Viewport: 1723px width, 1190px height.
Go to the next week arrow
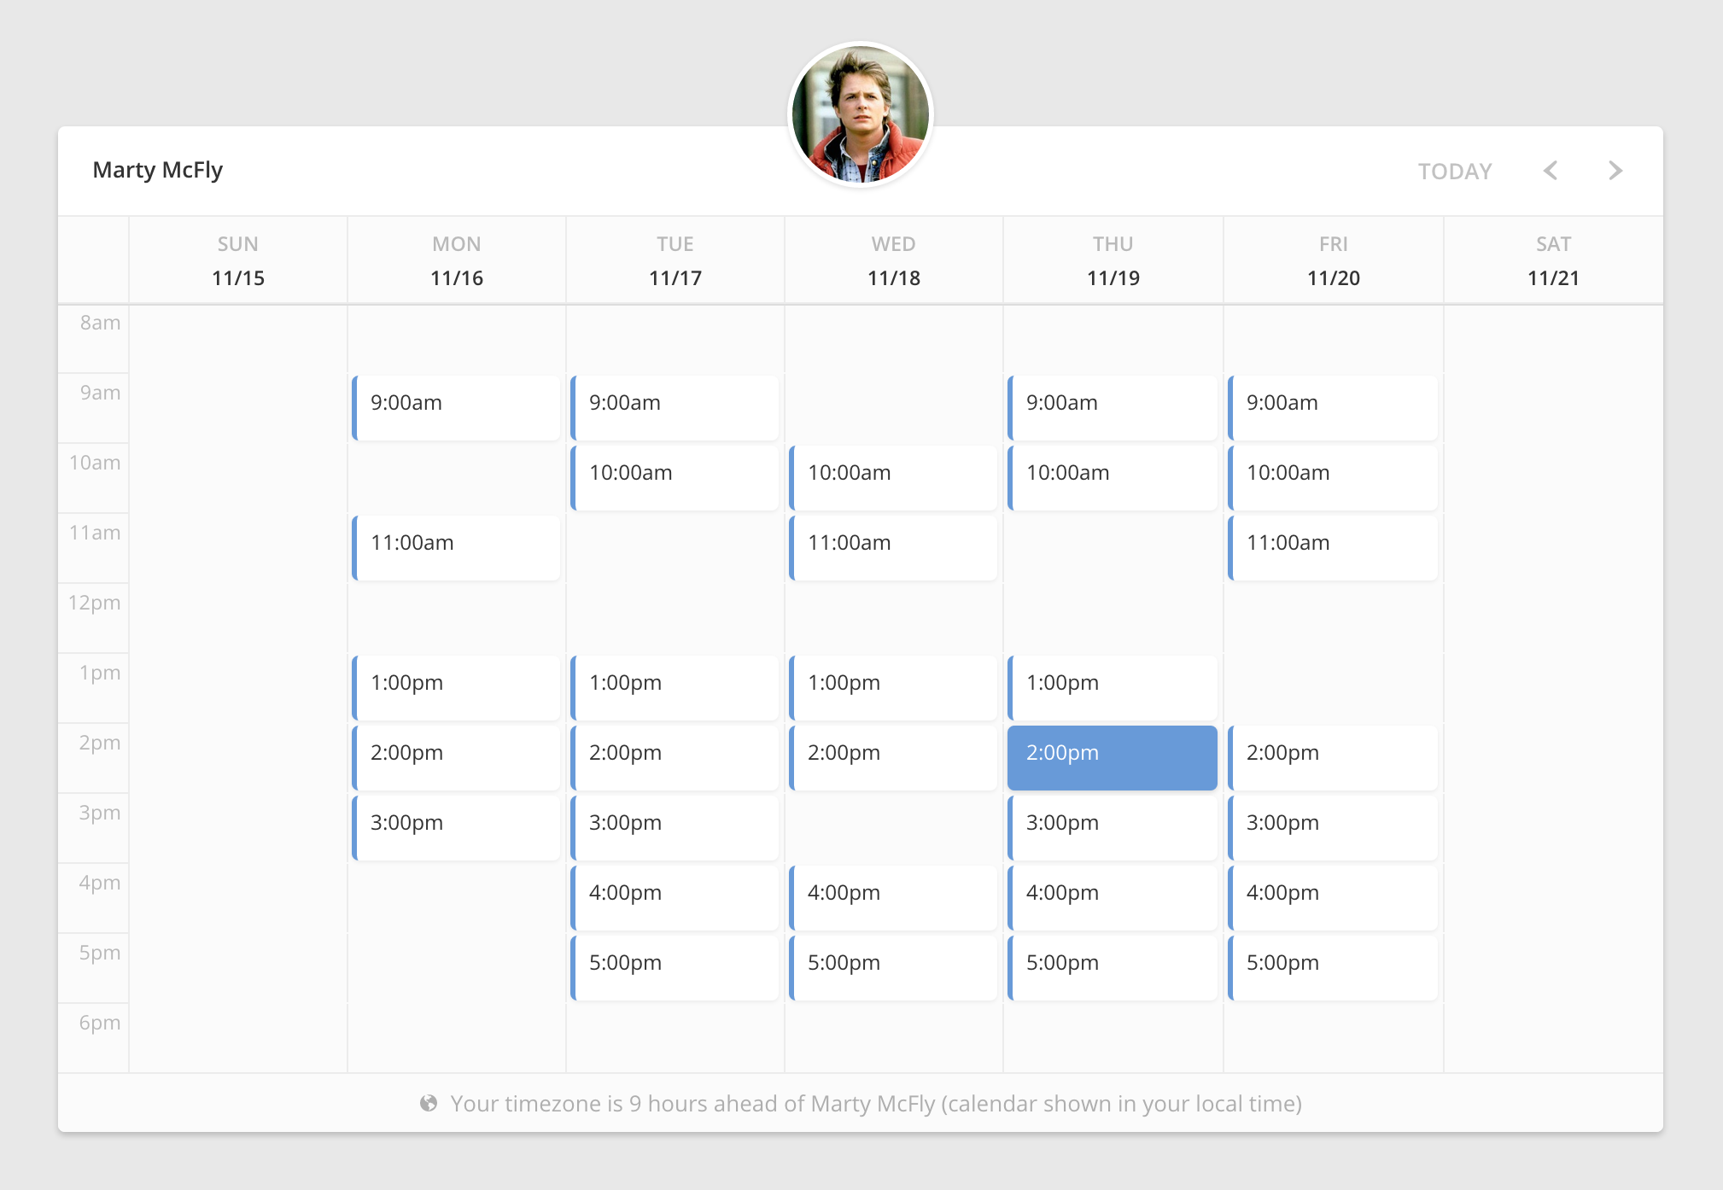(x=1615, y=171)
